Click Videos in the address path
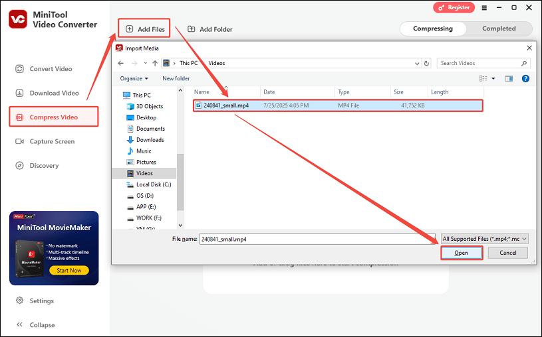 tap(216, 63)
